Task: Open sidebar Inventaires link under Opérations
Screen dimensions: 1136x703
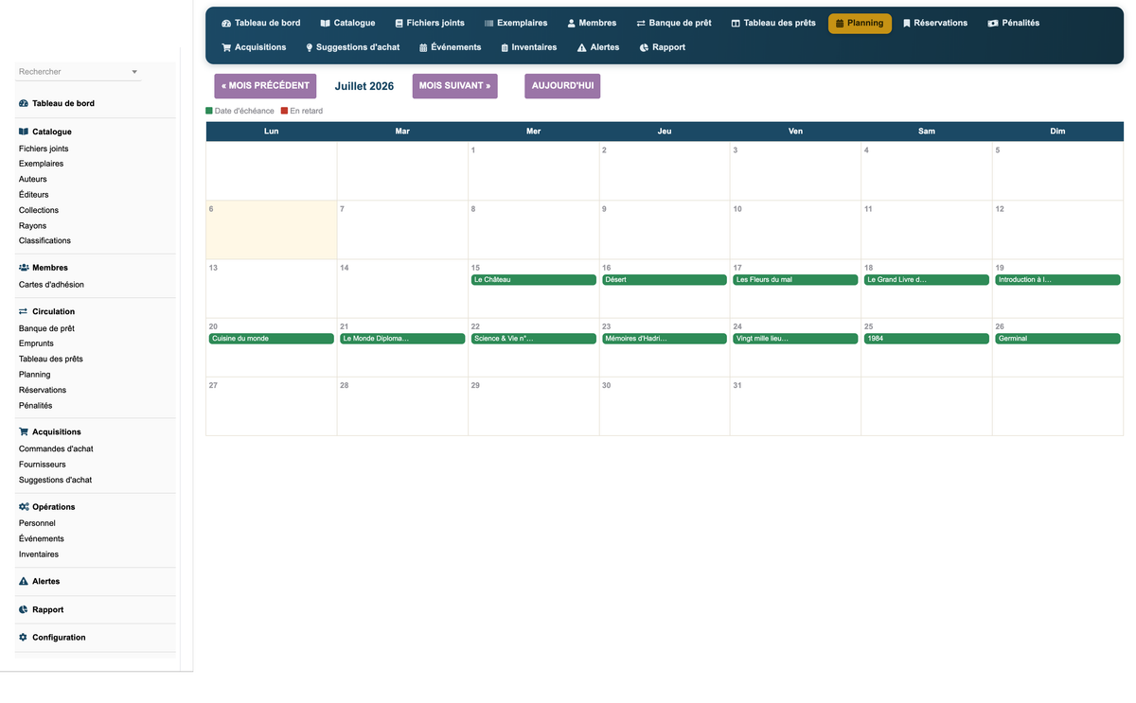Action: pyautogui.click(x=39, y=554)
